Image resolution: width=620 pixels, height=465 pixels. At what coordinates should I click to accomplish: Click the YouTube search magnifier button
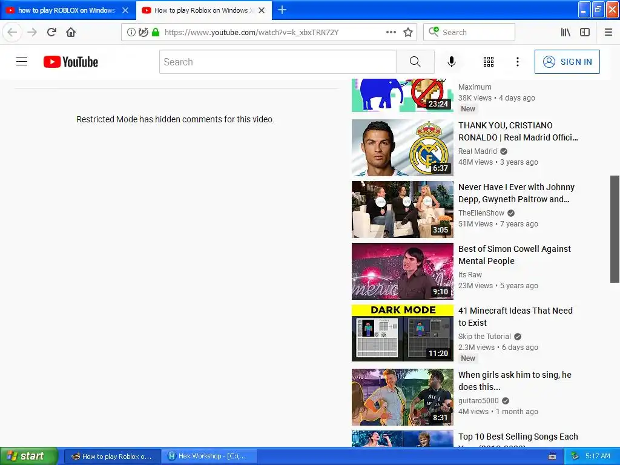tap(415, 62)
